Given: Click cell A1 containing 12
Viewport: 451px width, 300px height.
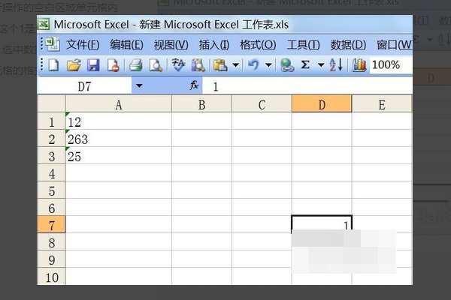Looking at the screenshot, I should 119,121.
